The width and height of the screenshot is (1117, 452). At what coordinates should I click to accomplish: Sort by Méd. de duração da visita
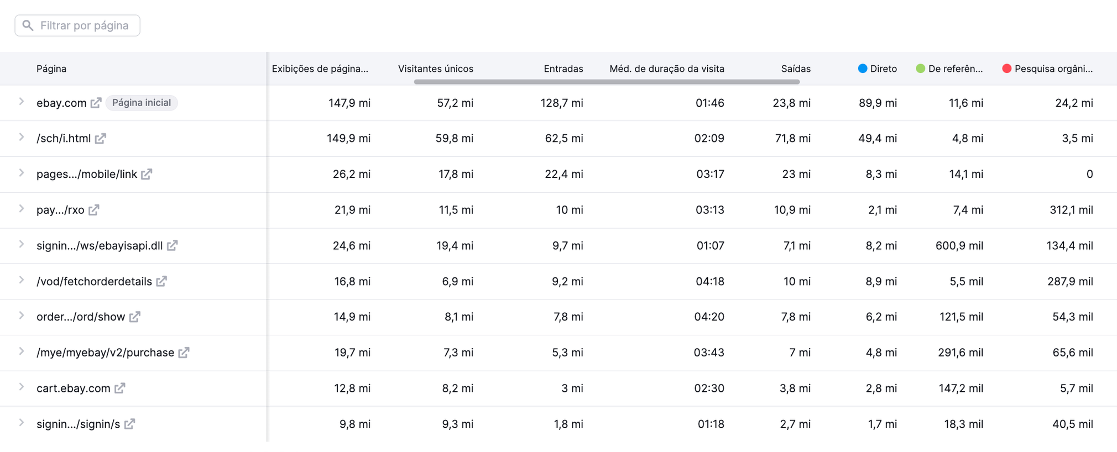(667, 69)
